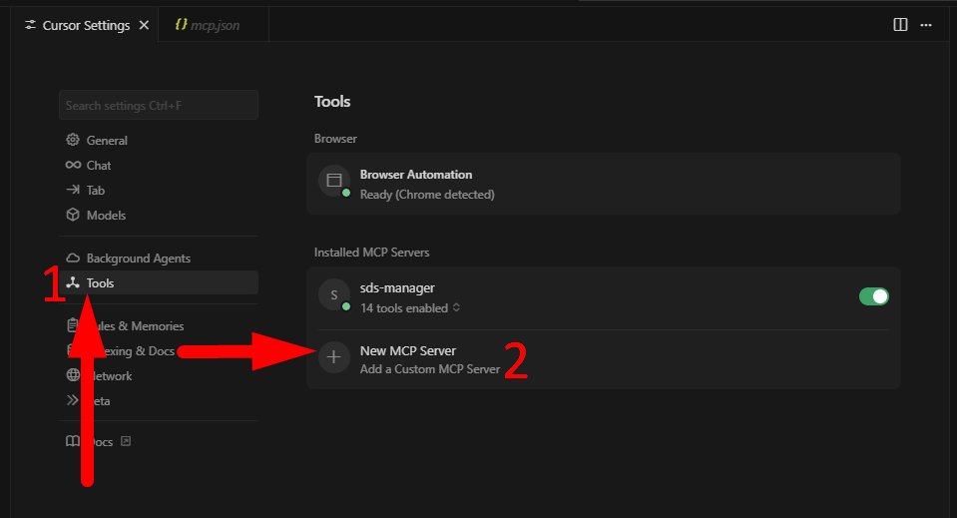This screenshot has width=957, height=518.
Task: Focus the Search settings field
Action: (158, 105)
